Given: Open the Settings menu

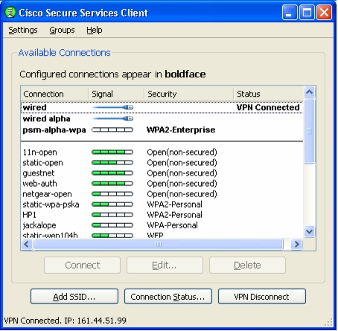Looking at the screenshot, I should click(23, 30).
